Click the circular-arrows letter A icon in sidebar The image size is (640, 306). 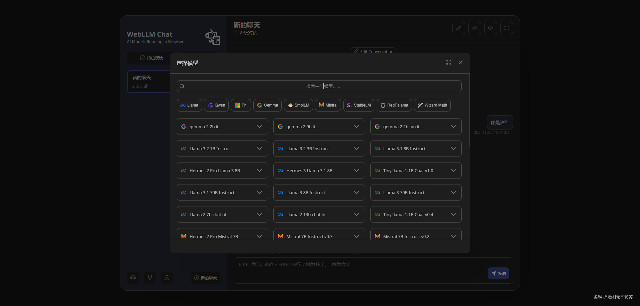pyautogui.click(x=167, y=278)
